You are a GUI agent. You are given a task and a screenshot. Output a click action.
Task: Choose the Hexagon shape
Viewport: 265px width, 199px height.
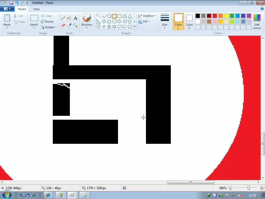click(x=114, y=22)
